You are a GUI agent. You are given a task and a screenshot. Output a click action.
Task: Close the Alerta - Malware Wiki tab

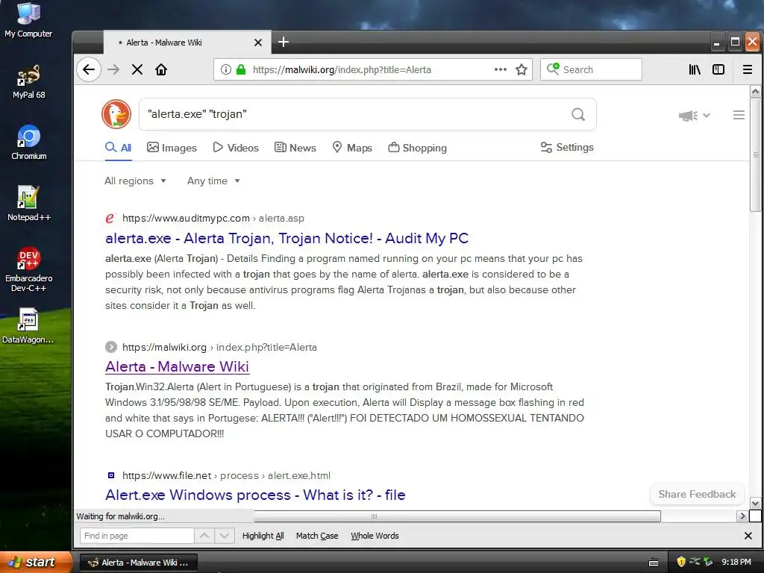click(258, 43)
